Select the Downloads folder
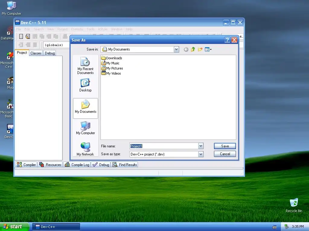The image size is (309, 231). coord(112,58)
